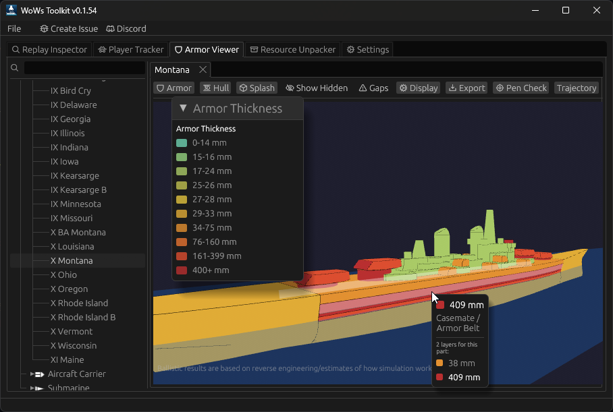The width and height of the screenshot is (613, 412).
Task: Click the search magnifier in the sidebar
Action: [x=14, y=67]
